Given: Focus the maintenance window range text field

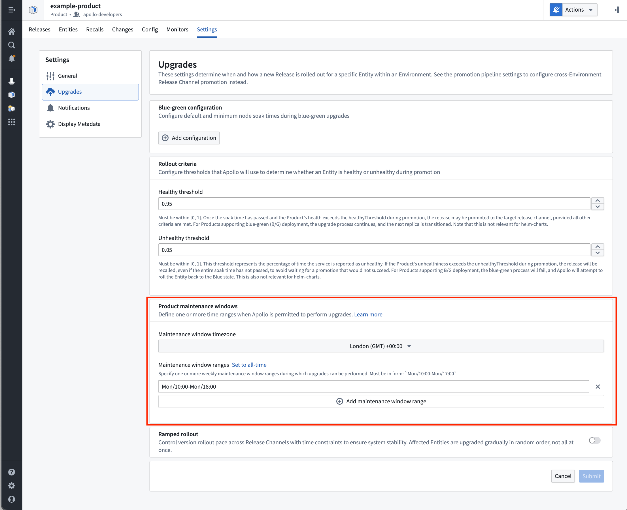Looking at the screenshot, I should [373, 387].
